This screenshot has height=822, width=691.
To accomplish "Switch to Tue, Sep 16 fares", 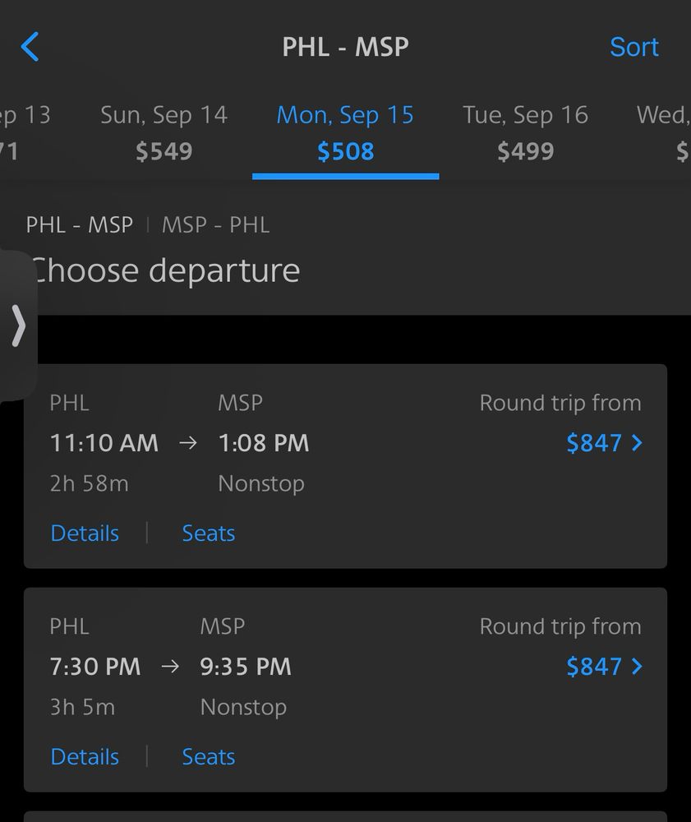I will 525,132.
